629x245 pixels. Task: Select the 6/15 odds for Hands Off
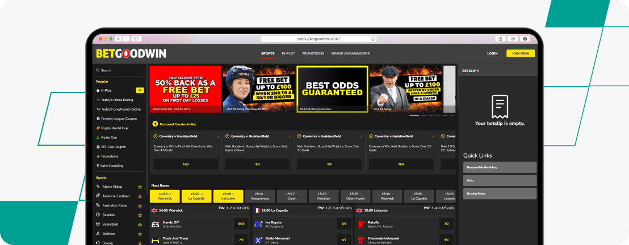pos(241,224)
